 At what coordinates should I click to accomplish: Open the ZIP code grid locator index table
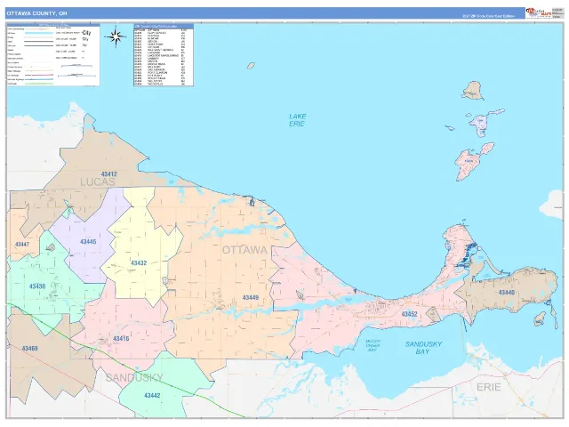coord(164,55)
